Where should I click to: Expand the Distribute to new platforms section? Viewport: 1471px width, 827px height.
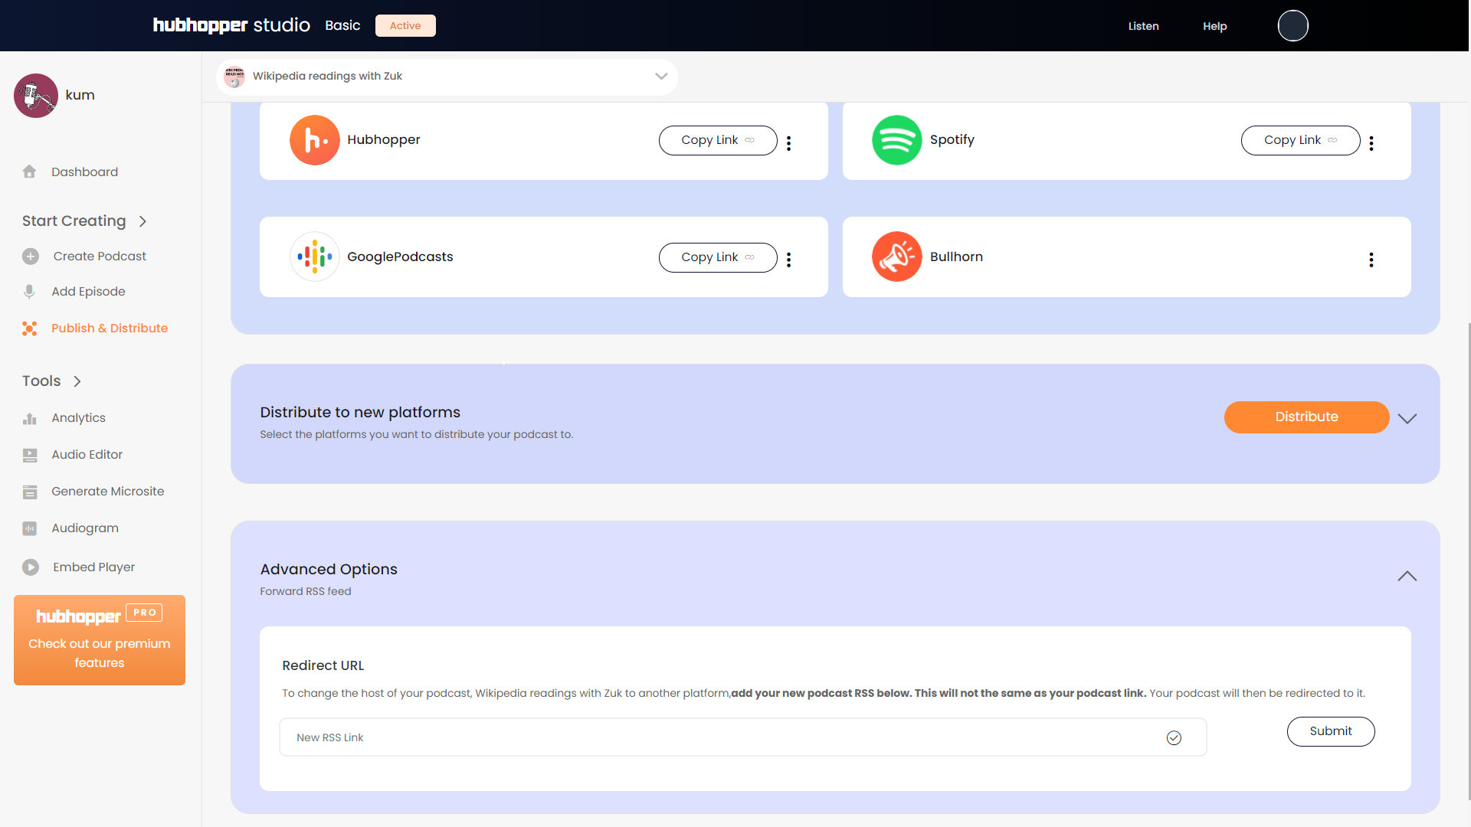pos(1407,418)
